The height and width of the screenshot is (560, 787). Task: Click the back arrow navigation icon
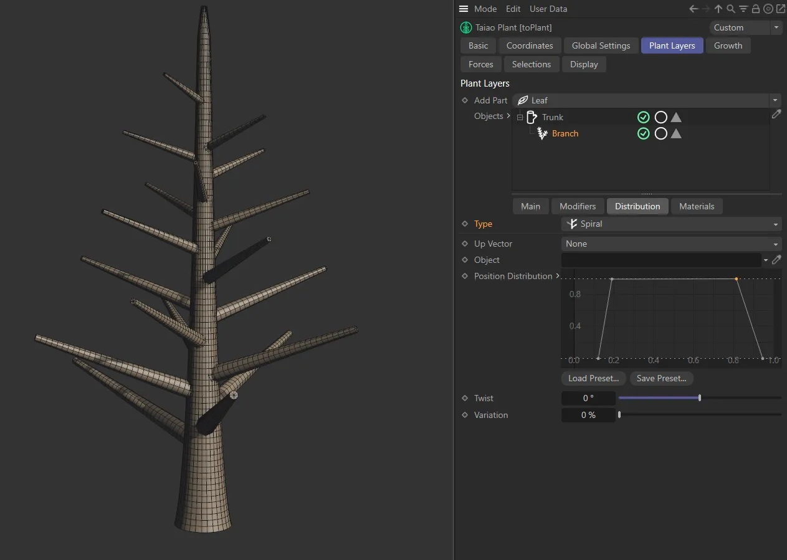693,9
